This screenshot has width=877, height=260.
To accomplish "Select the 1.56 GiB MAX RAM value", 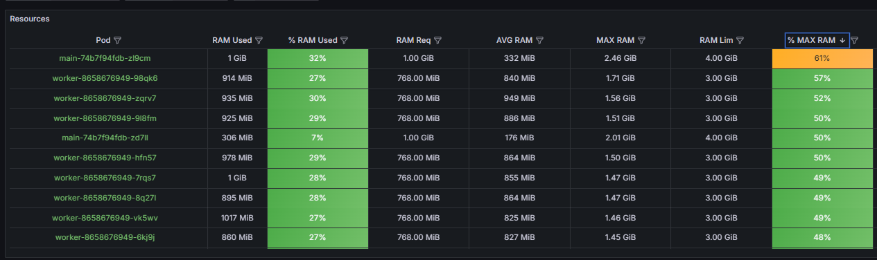I will 620,98.
